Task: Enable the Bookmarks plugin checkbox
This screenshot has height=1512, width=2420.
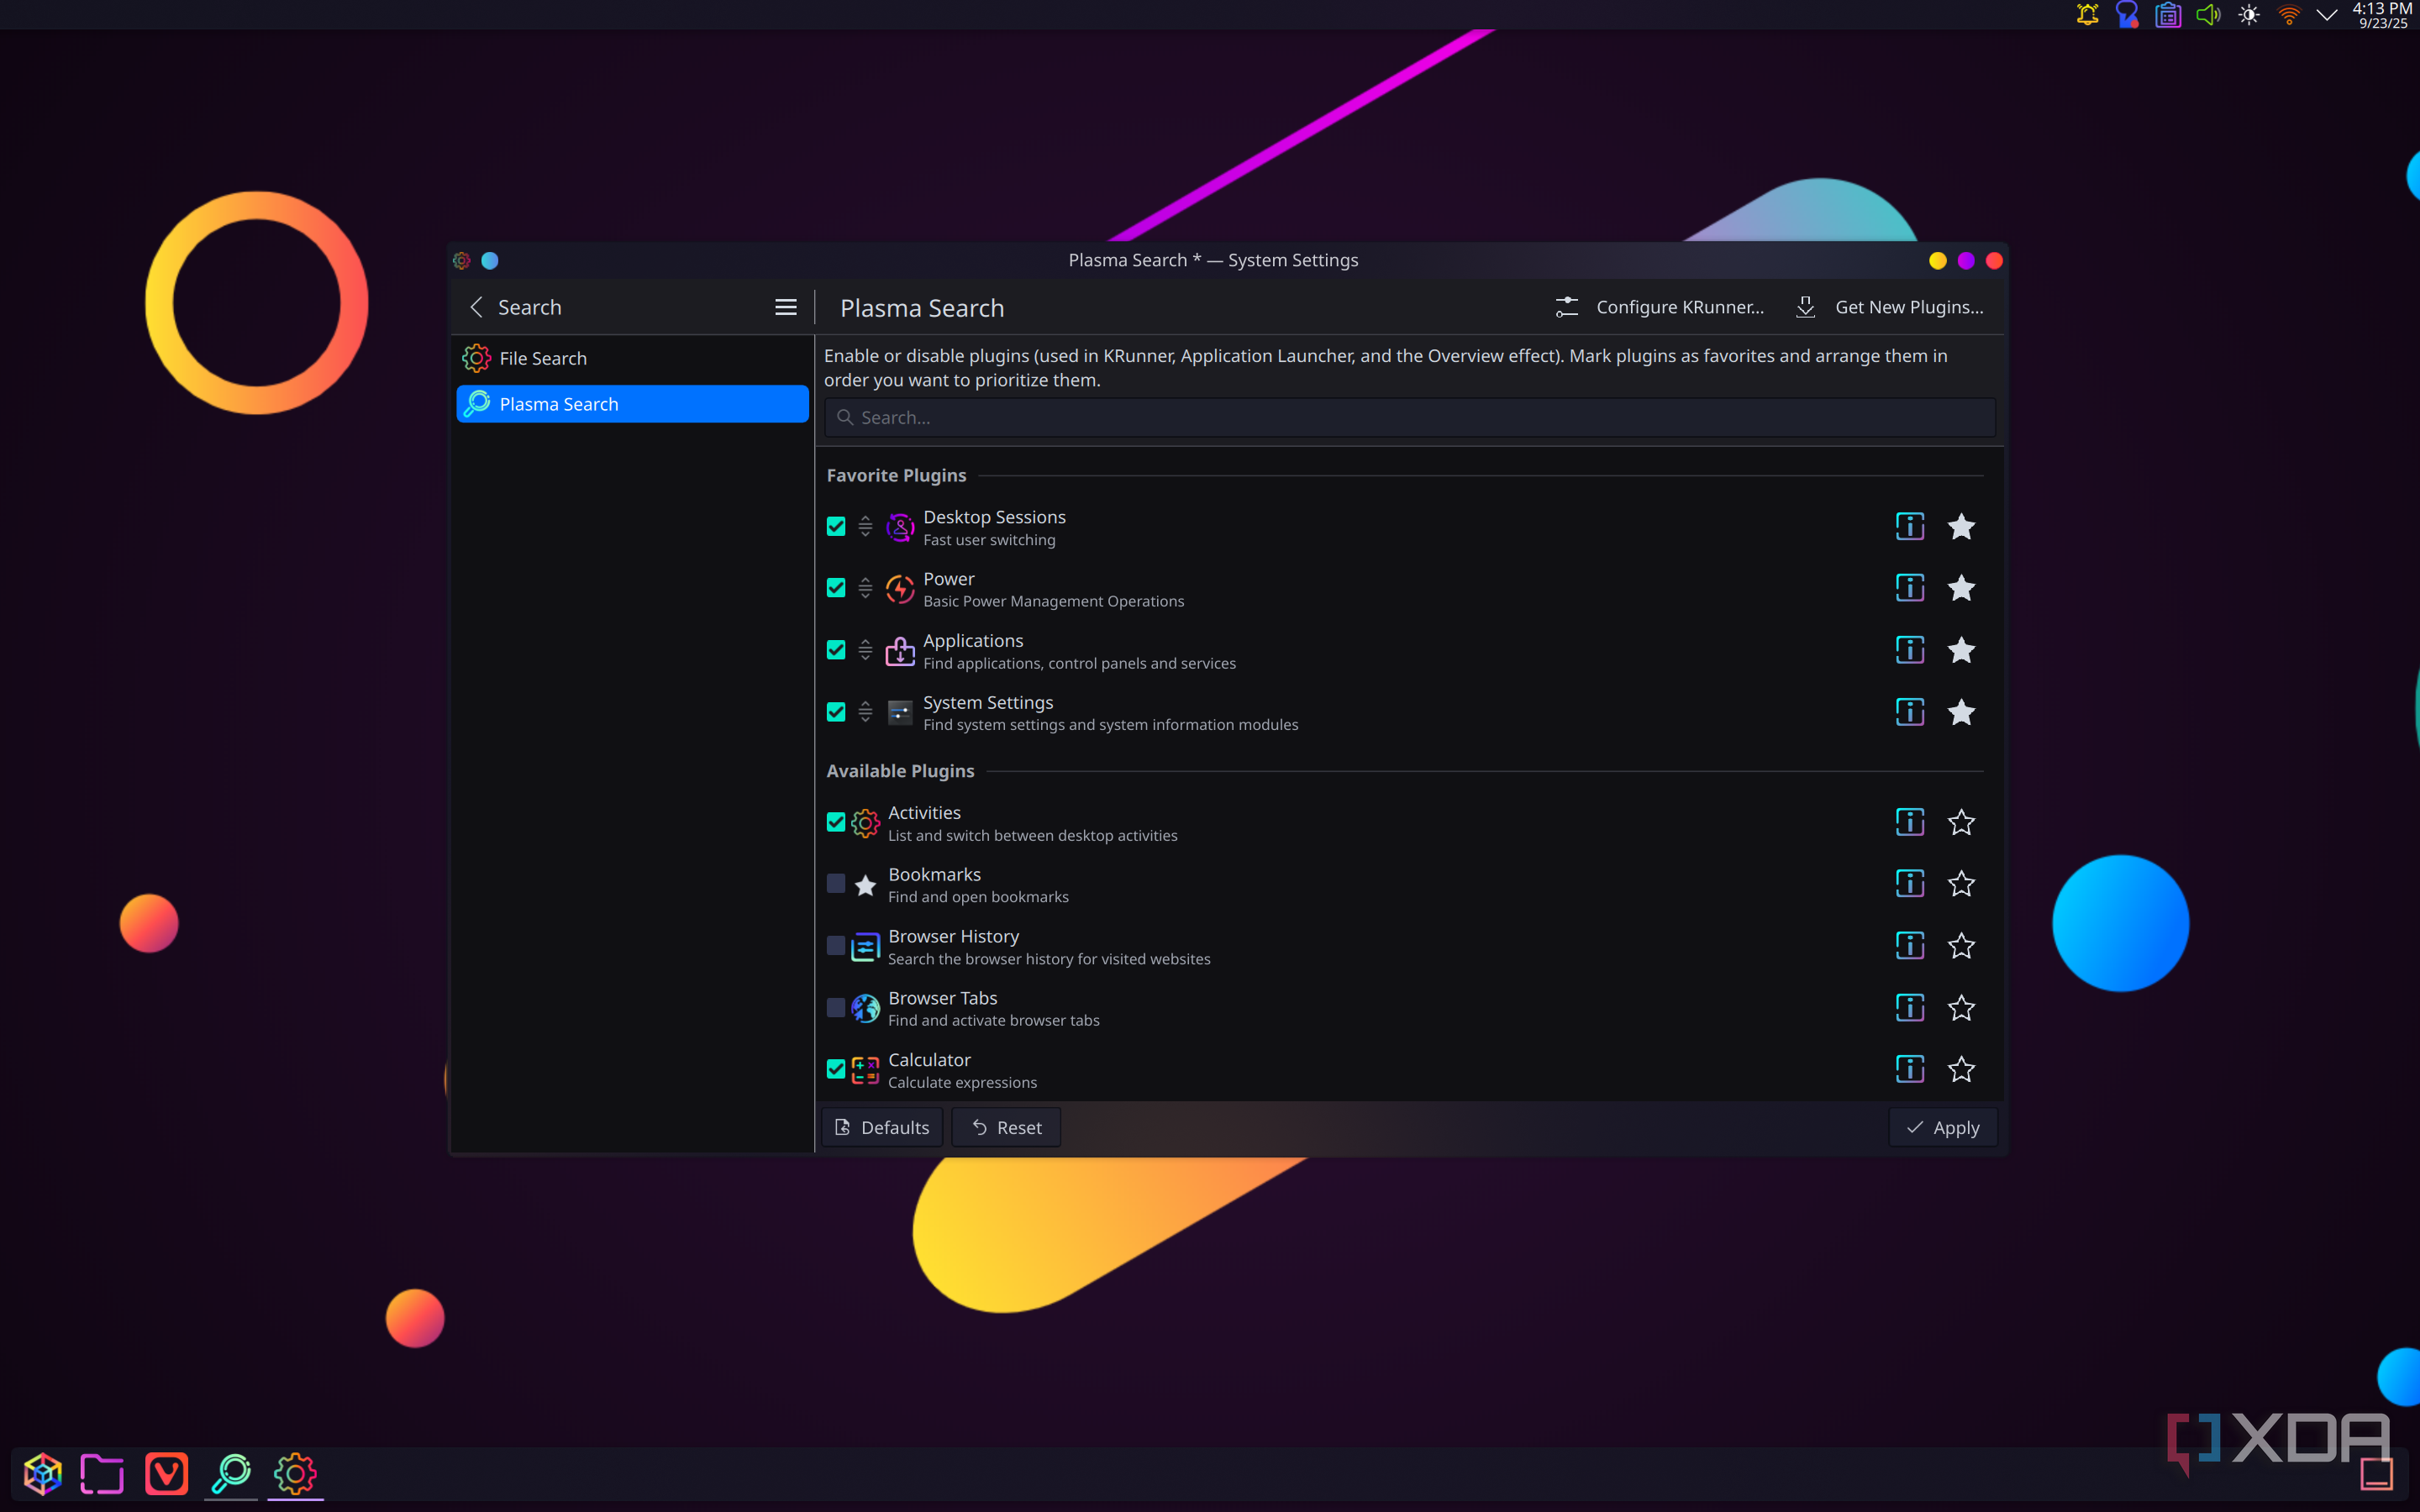Action: (836, 884)
